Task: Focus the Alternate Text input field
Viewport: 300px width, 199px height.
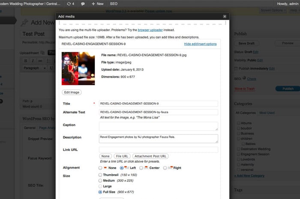Action: (159, 112)
